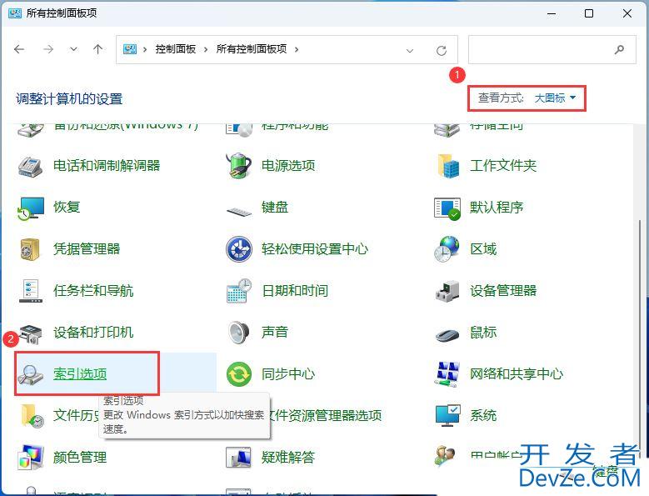Click the Troubleshooting (疑难解答) icon
Screen dimensions: 649x496
(238, 457)
